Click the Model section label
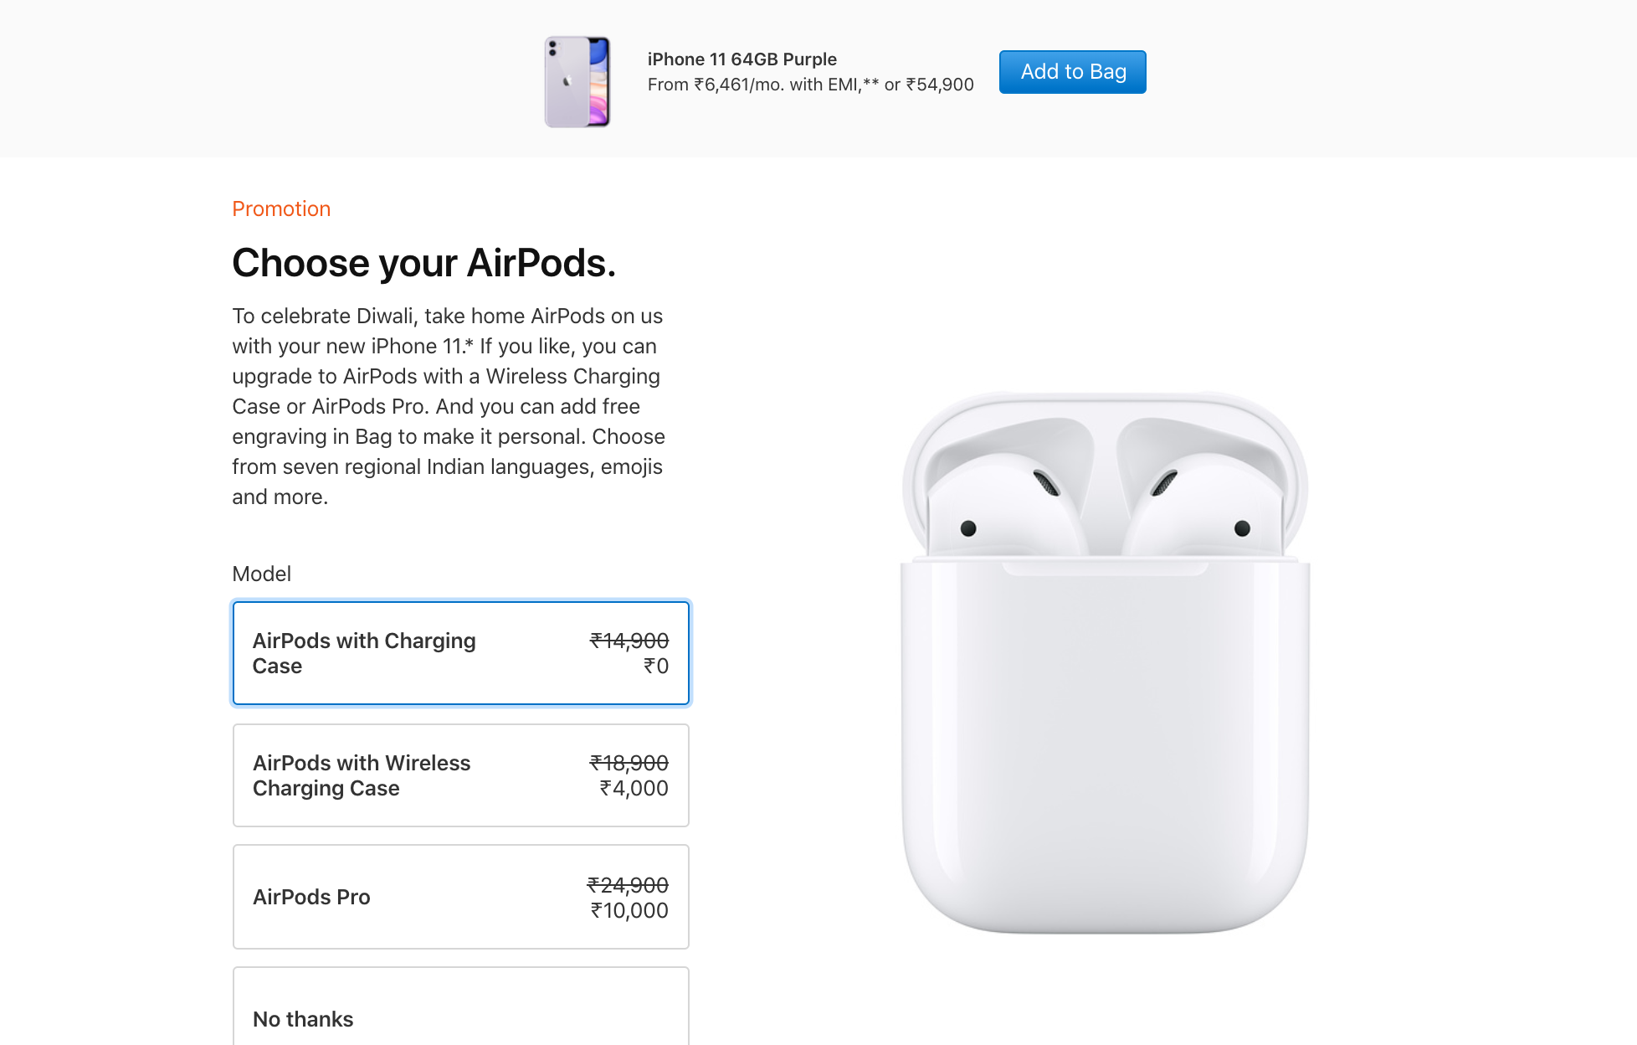 click(261, 574)
